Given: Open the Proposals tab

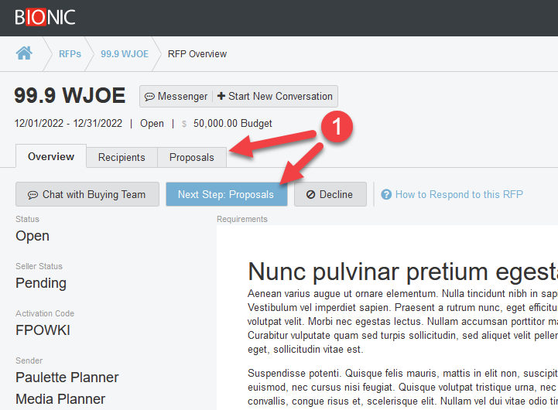Looking at the screenshot, I should pyautogui.click(x=192, y=157).
